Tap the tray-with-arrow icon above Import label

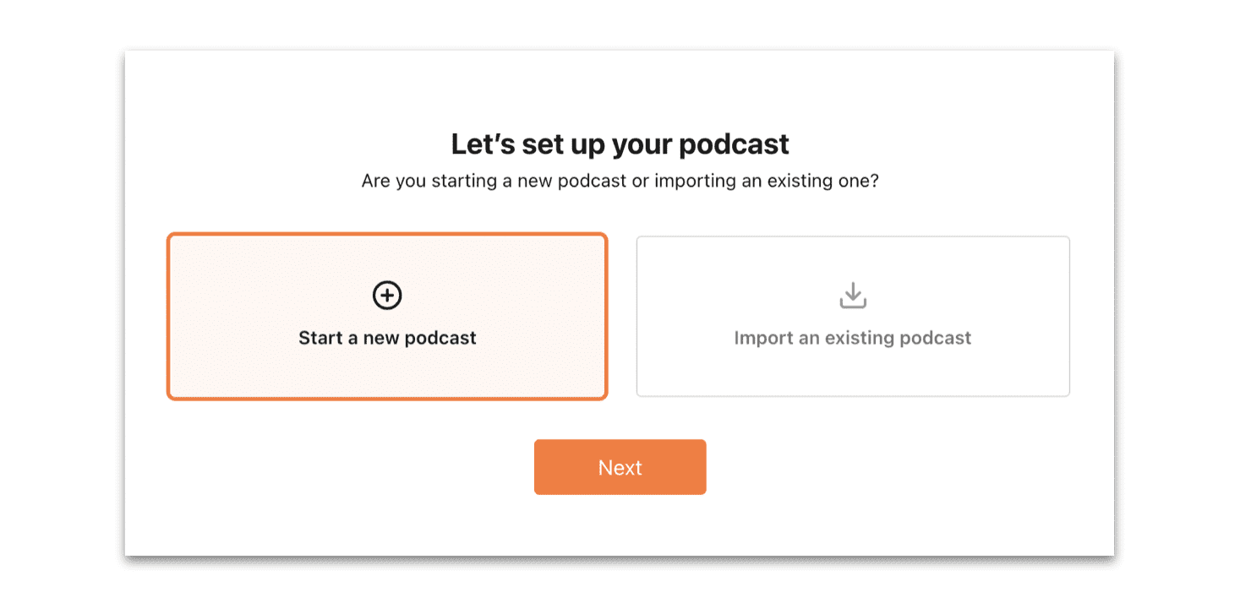click(x=853, y=296)
